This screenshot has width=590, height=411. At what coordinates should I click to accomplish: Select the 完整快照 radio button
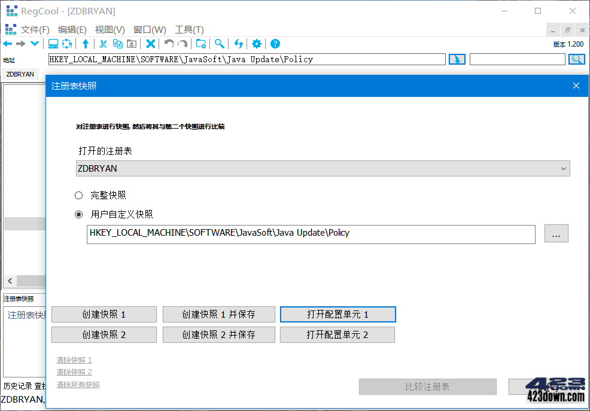(78, 194)
